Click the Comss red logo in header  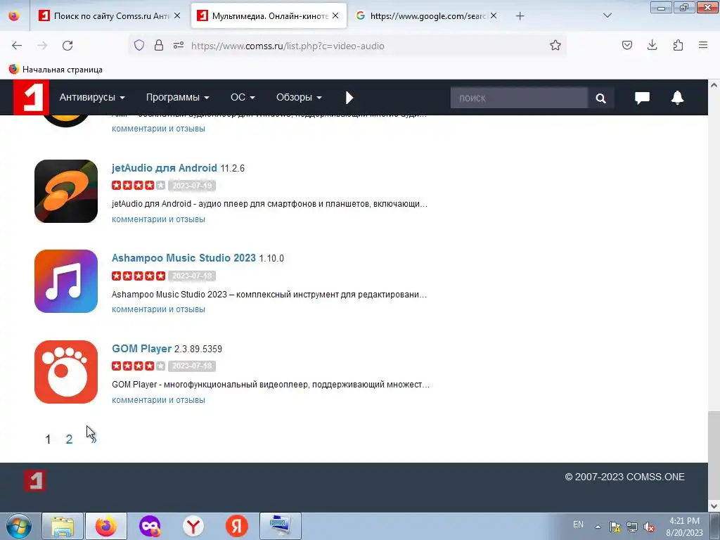tap(31, 97)
